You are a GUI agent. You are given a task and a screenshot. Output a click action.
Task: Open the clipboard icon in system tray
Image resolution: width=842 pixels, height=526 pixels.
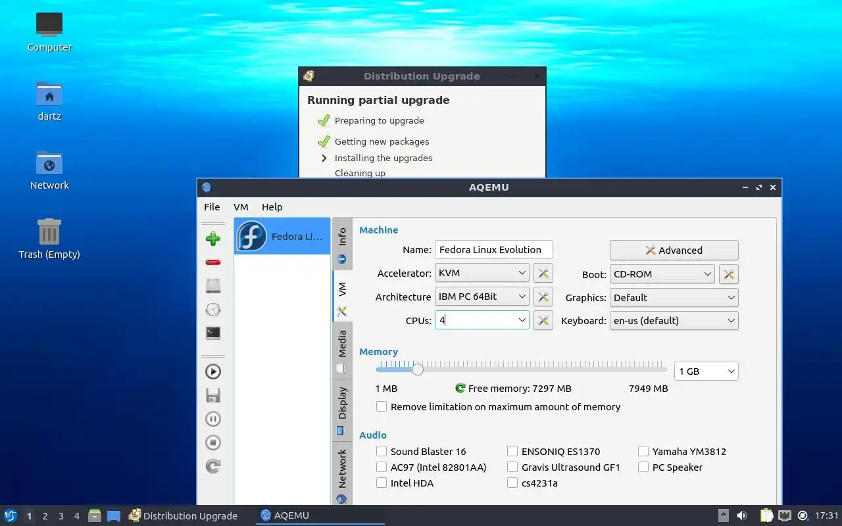[766, 515]
